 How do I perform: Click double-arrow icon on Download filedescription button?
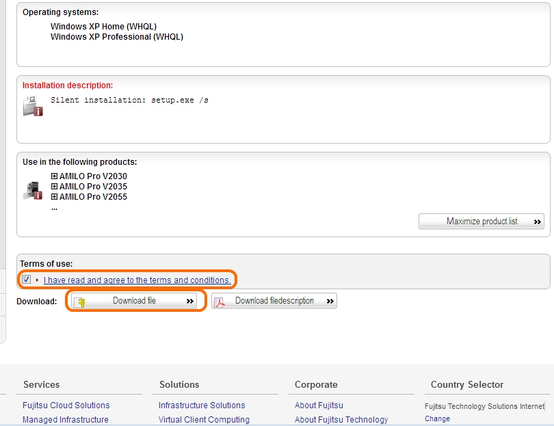[330, 301]
